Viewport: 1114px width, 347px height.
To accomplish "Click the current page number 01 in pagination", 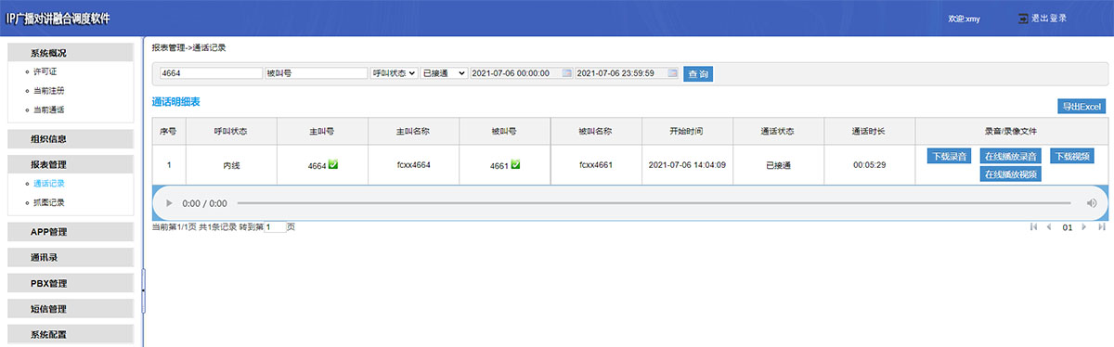I will click(1067, 227).
